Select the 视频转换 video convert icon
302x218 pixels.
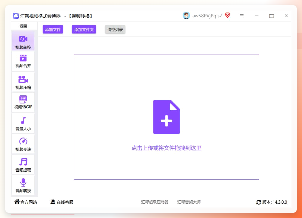[23, 39]
